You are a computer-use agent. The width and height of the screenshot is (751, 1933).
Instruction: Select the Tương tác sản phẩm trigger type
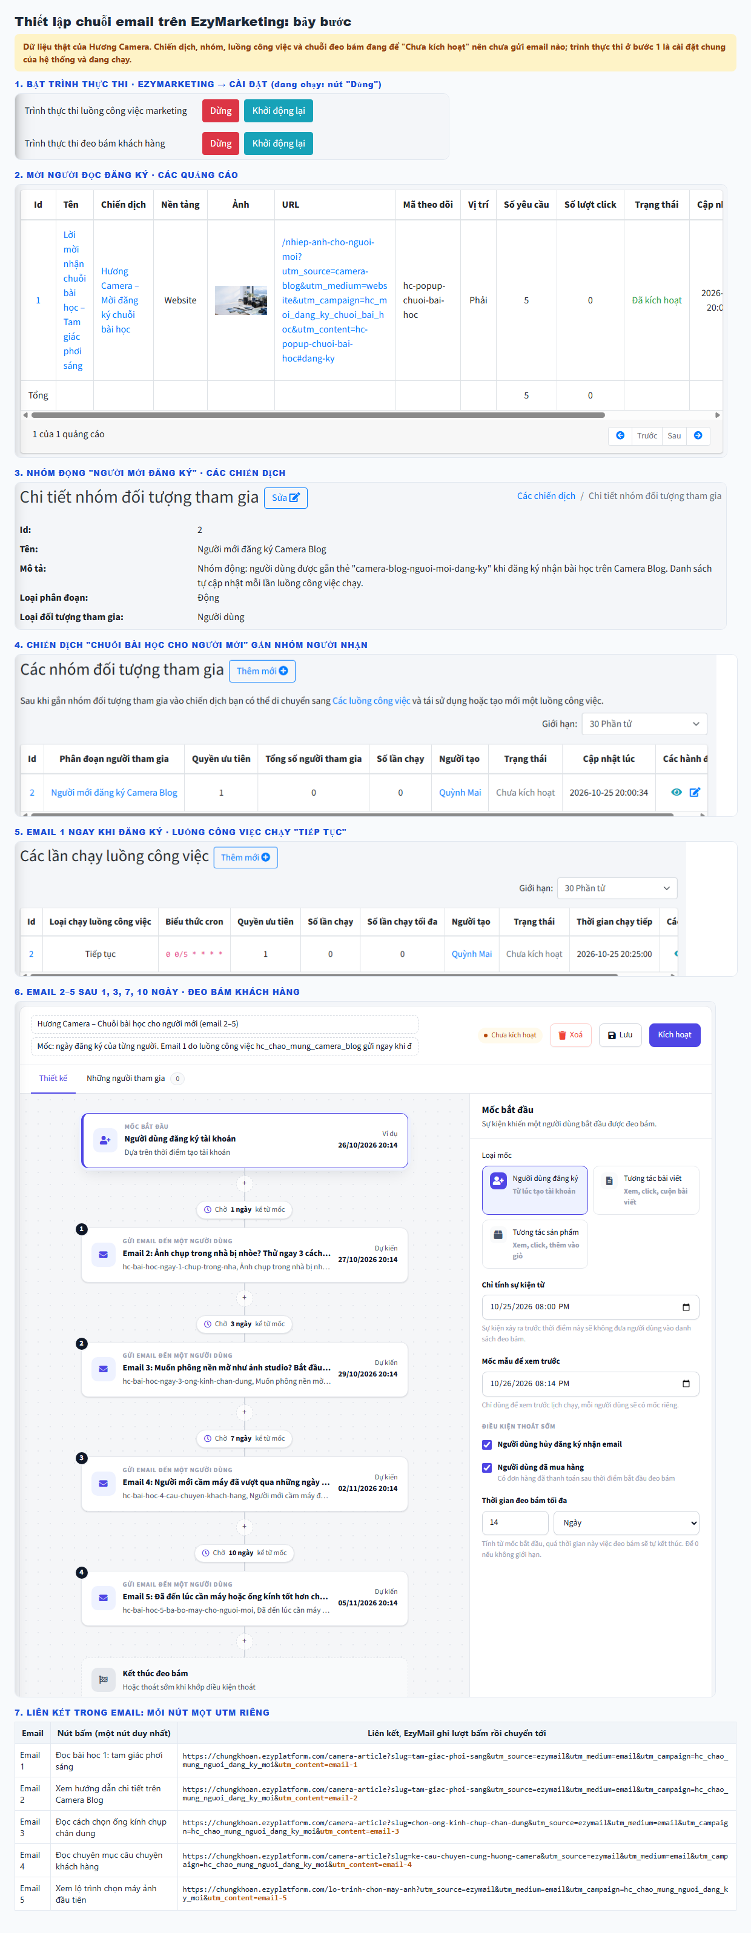coord(534,1244)
